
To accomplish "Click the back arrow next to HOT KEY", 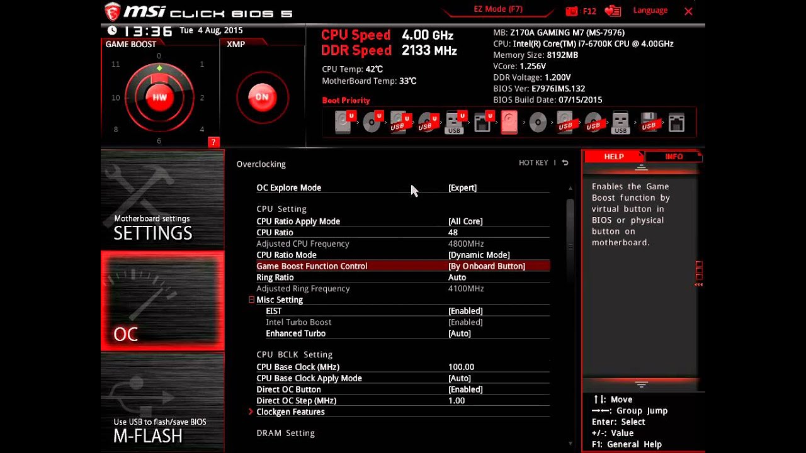I will click(x=565, y=163).
